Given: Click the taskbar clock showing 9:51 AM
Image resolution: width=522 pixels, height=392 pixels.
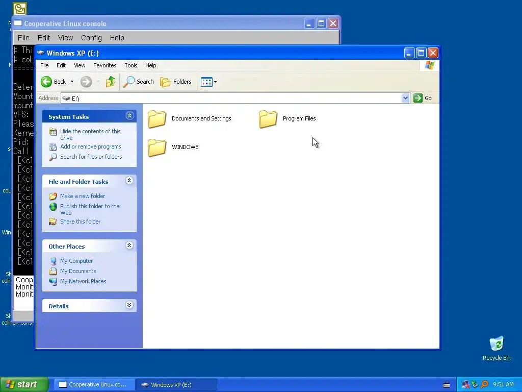Looking at the screenshot, I should tap(503, 384).
